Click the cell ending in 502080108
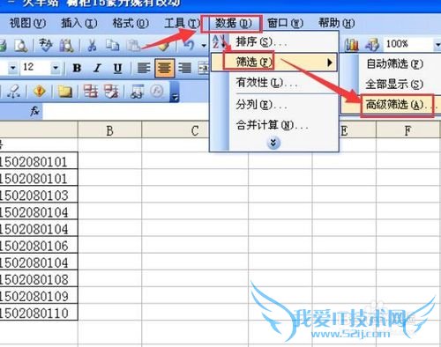The width and height of the screenshot is (441, 347). click(39, 279)
